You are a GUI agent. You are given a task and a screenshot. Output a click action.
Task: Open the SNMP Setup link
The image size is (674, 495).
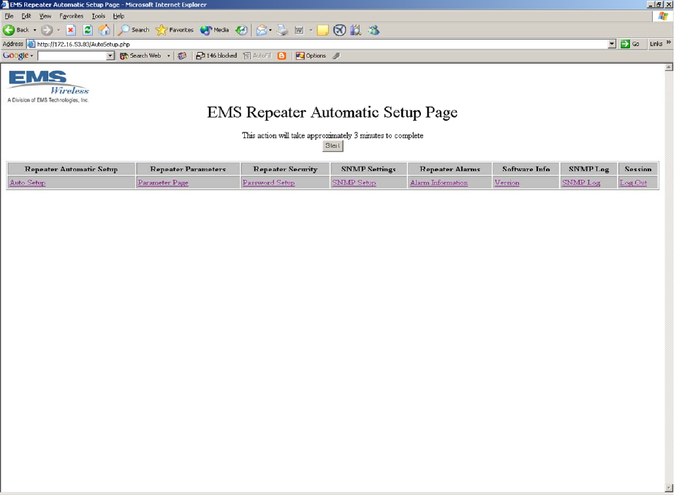tap(354, 183)
